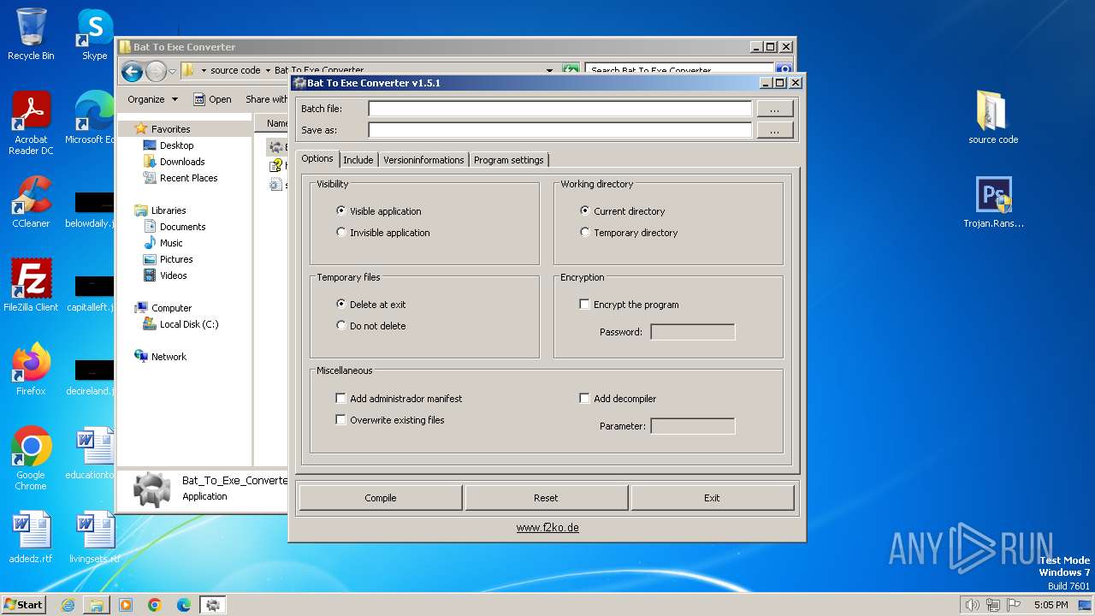This screenshot has height=616, width=1095.
Task: Open recent pages dropdown beside forward arrow
Action: [172, 71]
